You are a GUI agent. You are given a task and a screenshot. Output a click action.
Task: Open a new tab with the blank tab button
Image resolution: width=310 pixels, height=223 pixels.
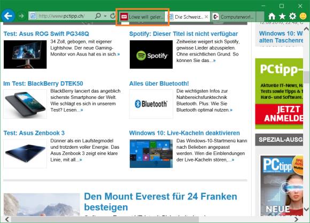[x=260, y=17]
